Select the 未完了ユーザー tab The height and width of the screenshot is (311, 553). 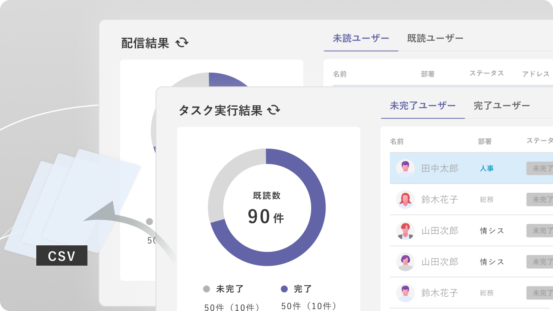tap(423, 105)
